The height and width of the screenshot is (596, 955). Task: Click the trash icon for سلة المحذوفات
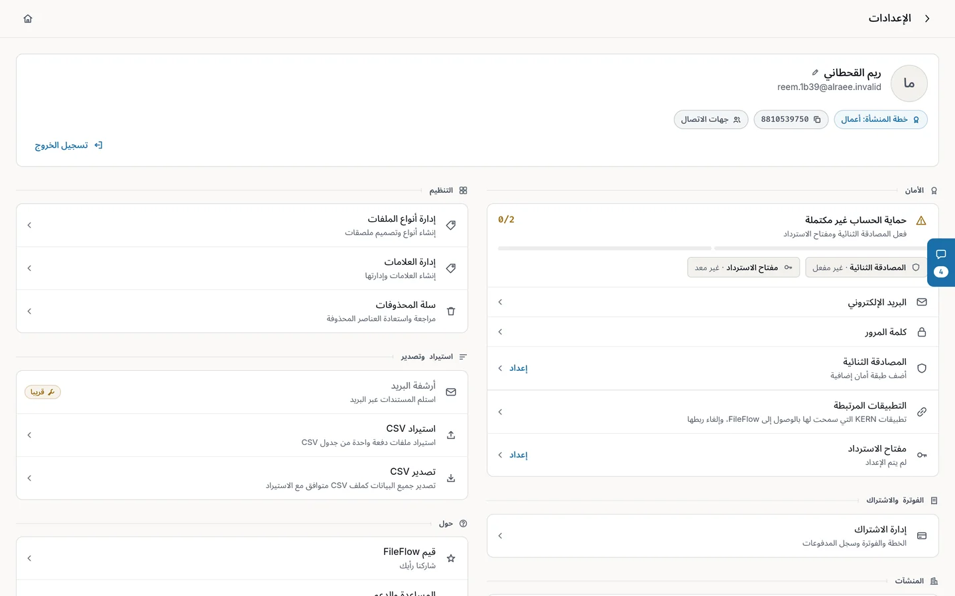[x=451, y=311]
